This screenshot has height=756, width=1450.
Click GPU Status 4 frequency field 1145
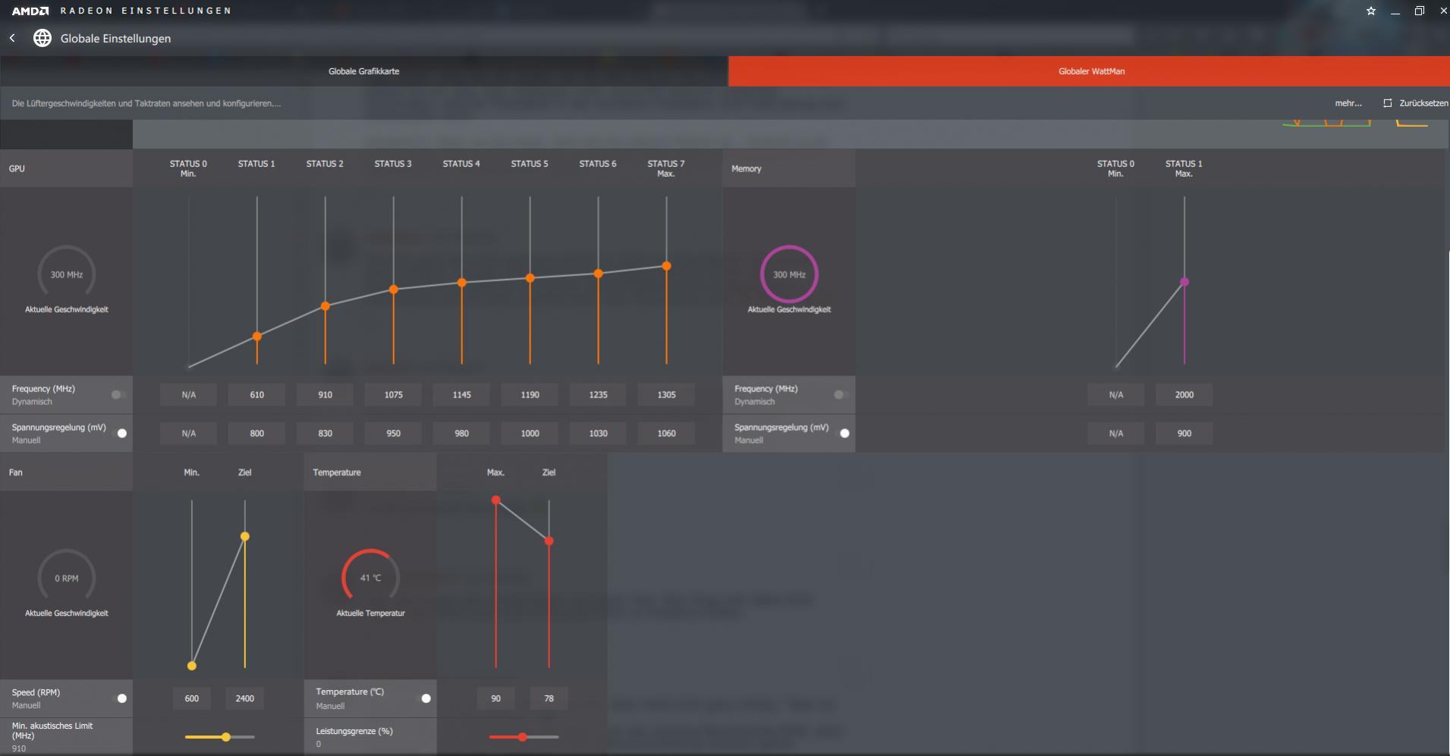pyautogui.click(x=461, y=395)
